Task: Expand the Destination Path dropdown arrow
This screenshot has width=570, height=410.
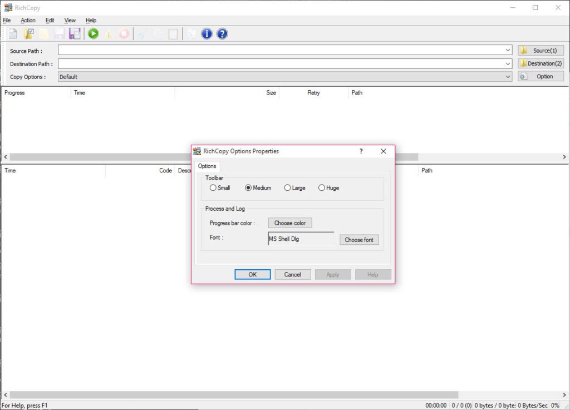Action: (x=508, y=63)
